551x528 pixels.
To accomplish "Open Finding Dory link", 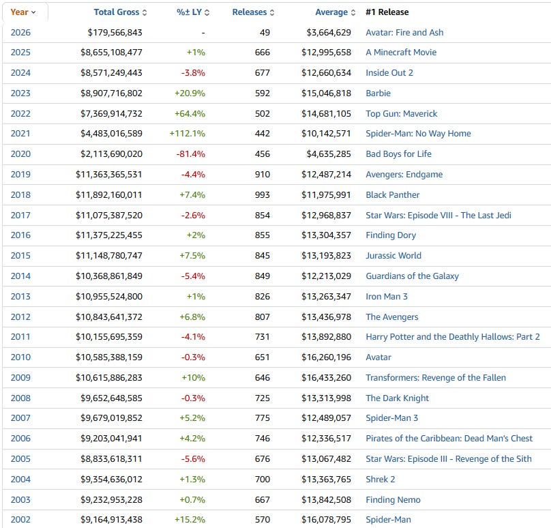I will pyautogui.click(x=391, y=235).
